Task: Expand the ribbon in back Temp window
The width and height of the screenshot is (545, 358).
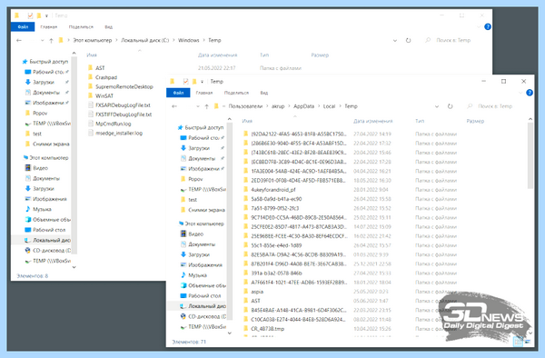Action: pos(479,26)
